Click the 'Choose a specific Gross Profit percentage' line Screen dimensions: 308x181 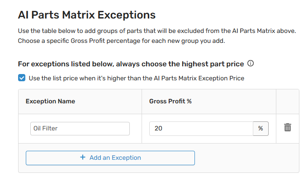click(121, 41)
